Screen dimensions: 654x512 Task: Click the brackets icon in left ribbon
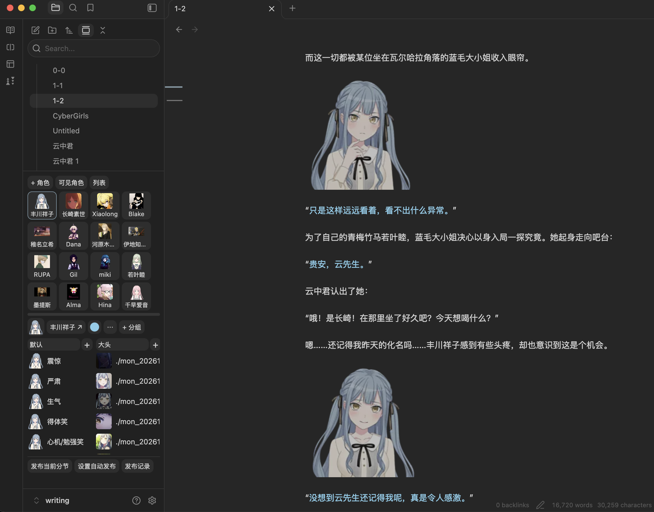point(10,47)
